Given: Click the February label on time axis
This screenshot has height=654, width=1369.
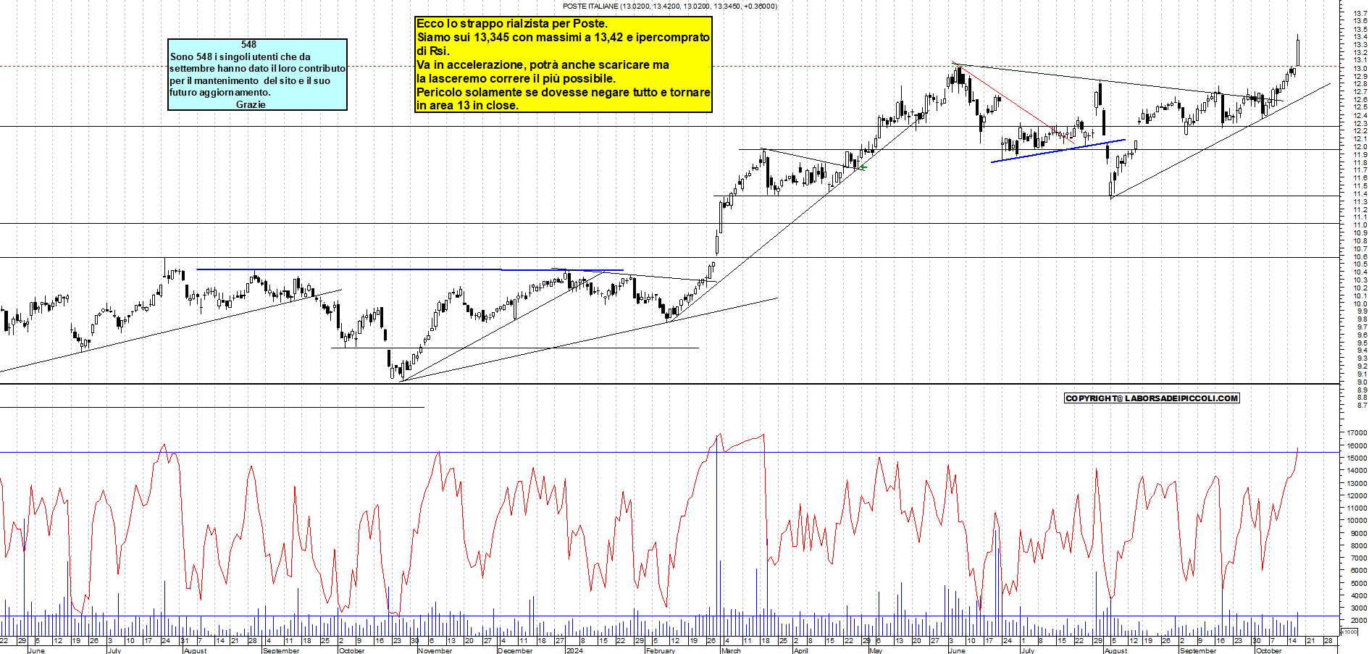Looking at the screenshot, I should (x=661, y=650).
